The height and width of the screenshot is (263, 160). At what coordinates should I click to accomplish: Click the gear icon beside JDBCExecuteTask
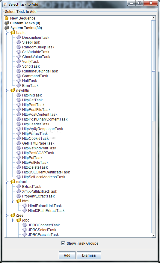(25, 234)
